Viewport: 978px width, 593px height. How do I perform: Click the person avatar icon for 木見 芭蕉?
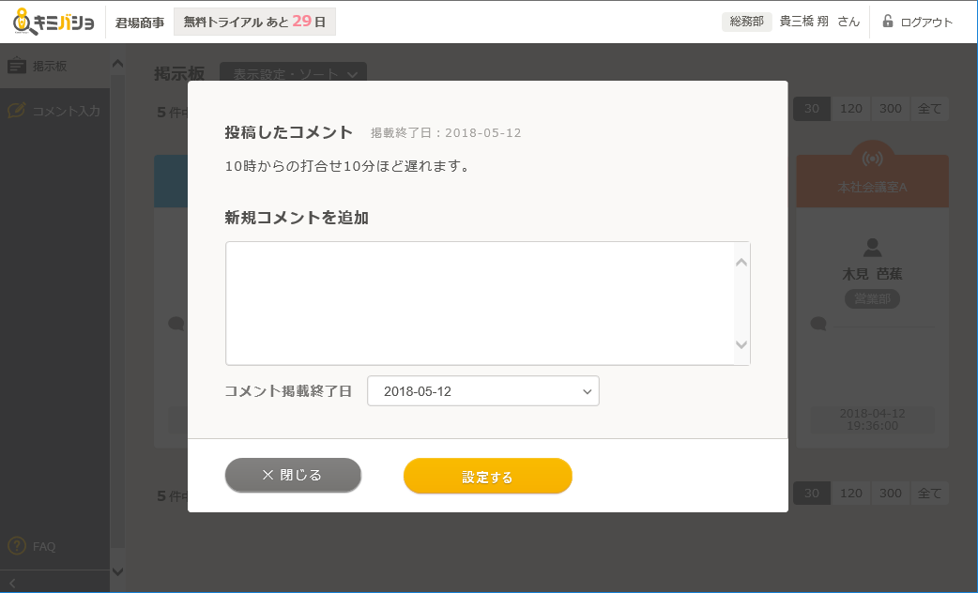click(x=872, y=248)
